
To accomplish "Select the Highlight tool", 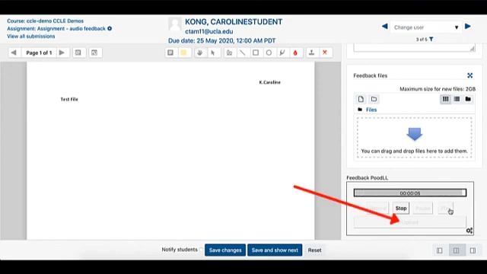I will click(282, 53).
